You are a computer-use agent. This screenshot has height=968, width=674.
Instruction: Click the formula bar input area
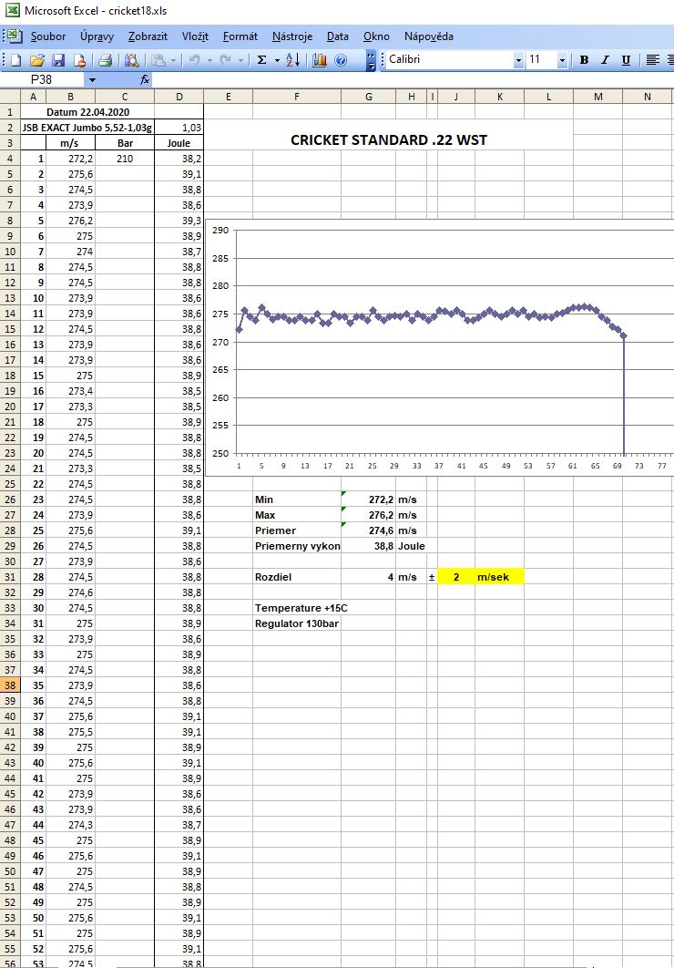412,79
